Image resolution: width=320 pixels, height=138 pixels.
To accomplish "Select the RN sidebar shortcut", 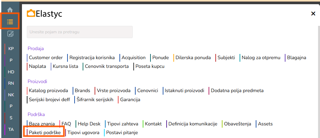I will tap(11, 83).
